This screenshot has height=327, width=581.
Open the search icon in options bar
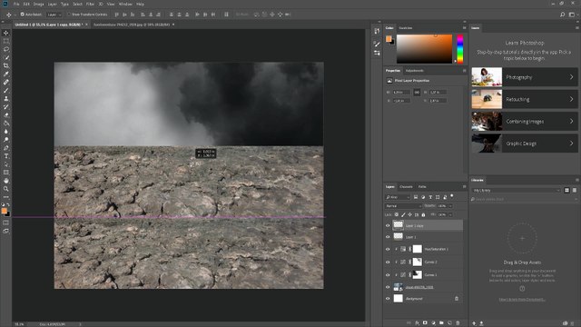(563, 15)
